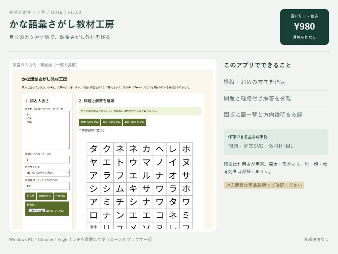Click the 解答SVGを保存 button
Image resolution: width=338 pixels, height=254 pixels.
point(112,122)
